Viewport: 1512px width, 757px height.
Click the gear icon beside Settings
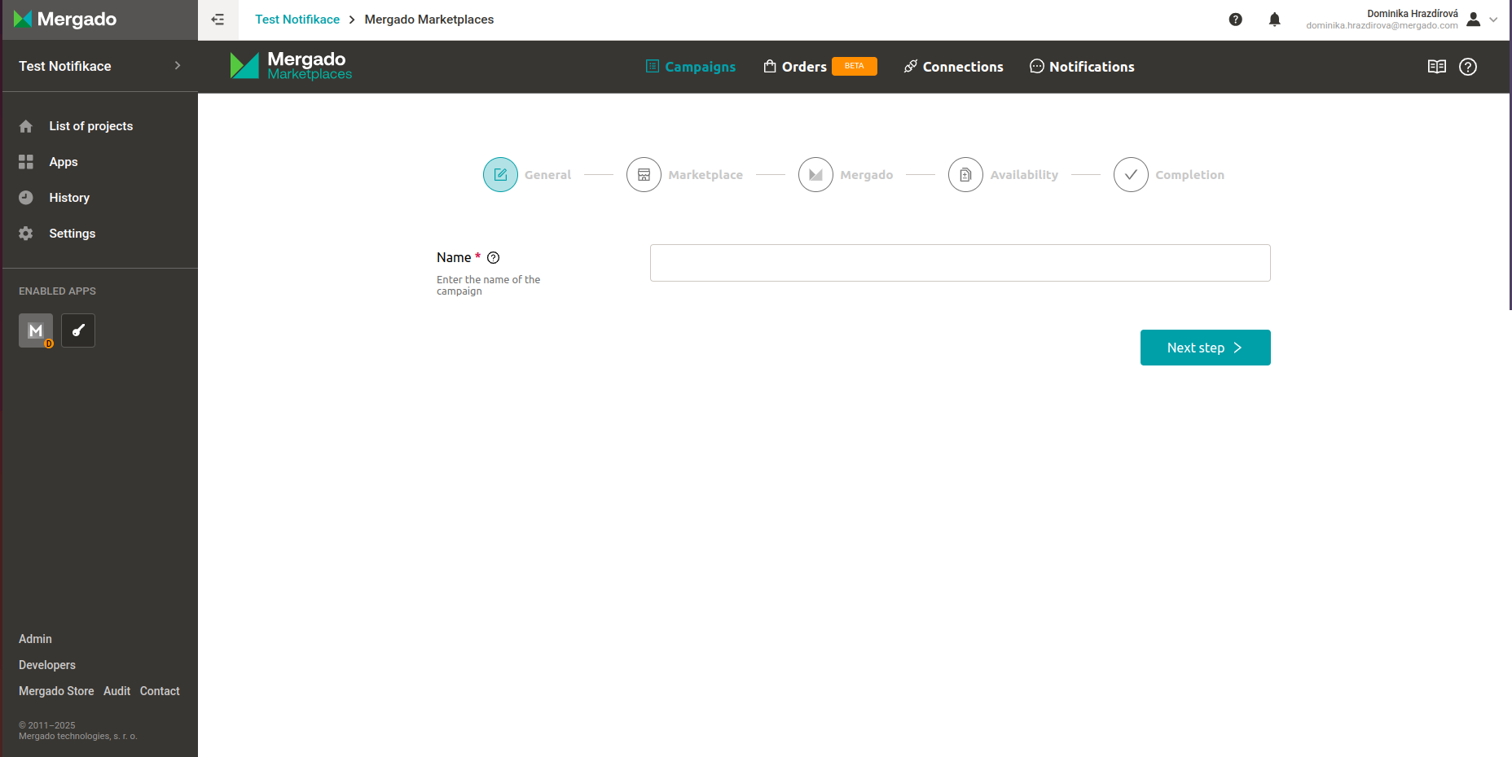click(x=26, y=234)
